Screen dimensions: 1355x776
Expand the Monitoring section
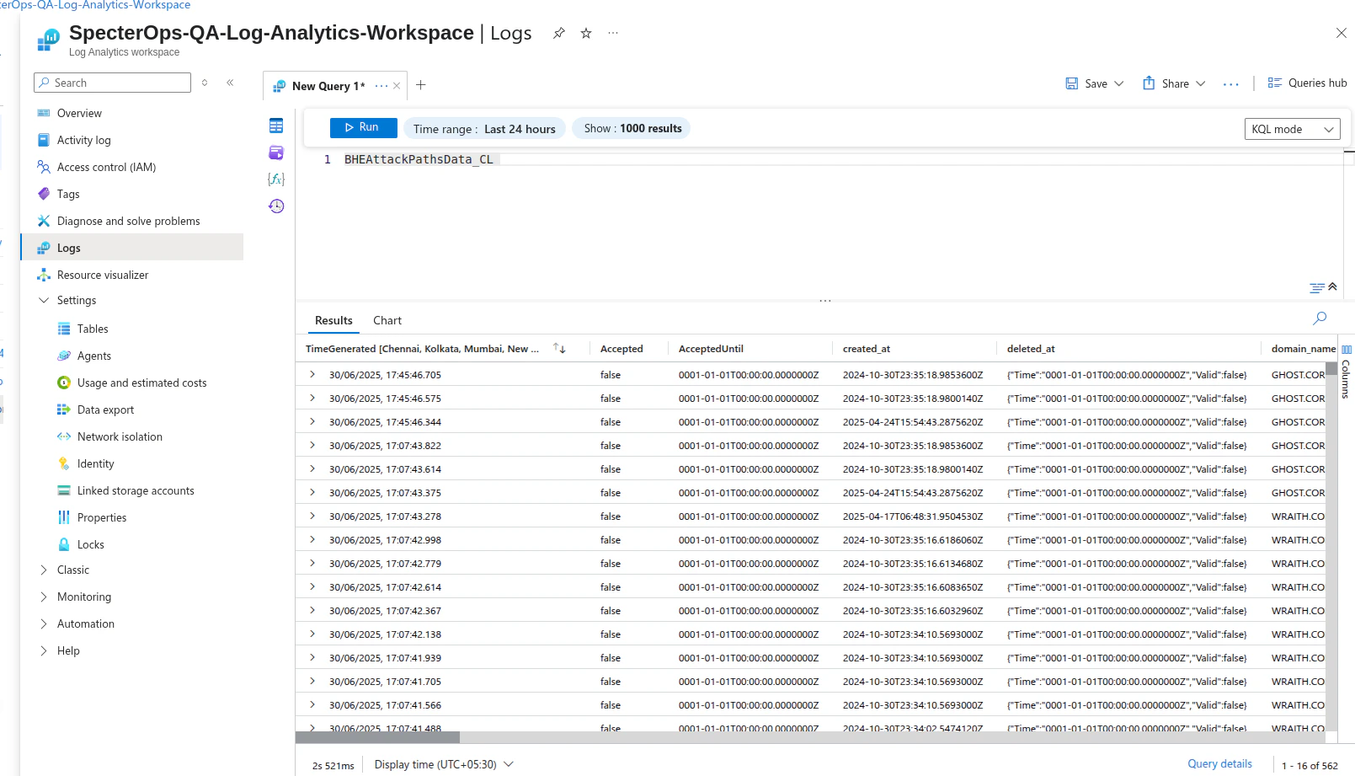44,597
